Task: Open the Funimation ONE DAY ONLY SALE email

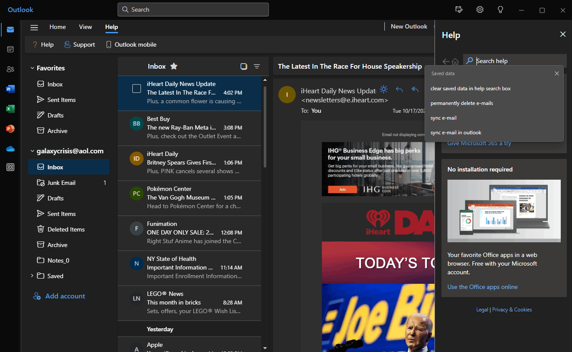Action: click(x=189, y=233)
